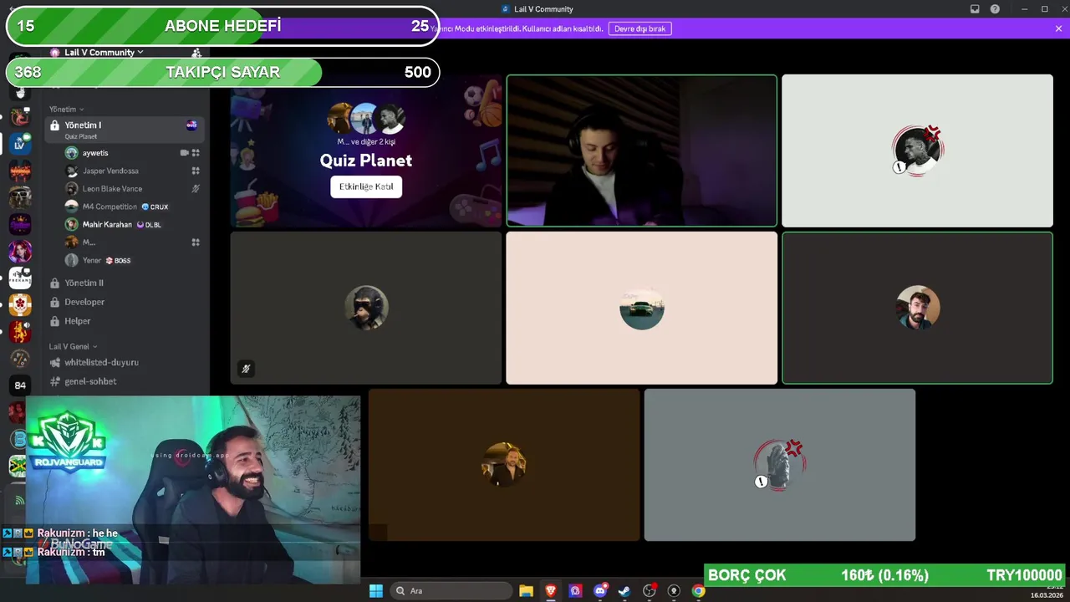Select the monkey avatar participant tile
Screen dimensions: 1070x602
[x=366, y=308]
